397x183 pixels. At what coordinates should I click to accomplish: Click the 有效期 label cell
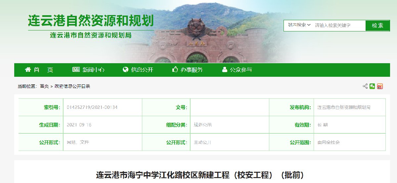(291, 125)
